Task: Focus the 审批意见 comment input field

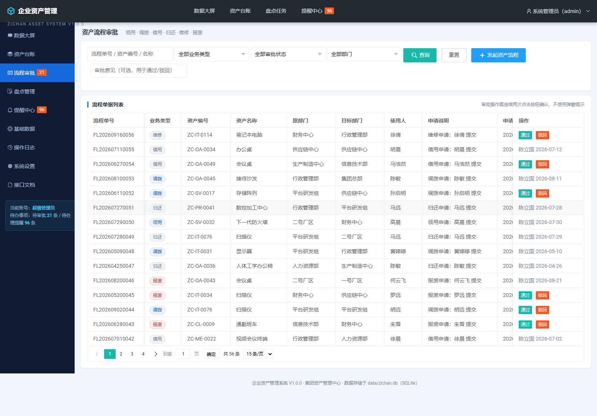Action: (139, 71)
